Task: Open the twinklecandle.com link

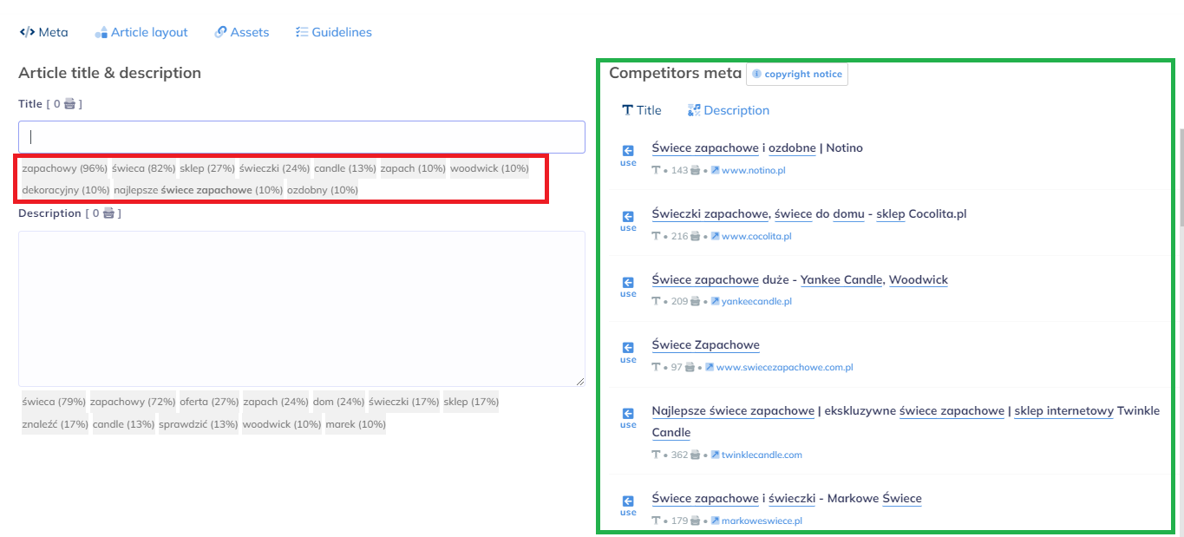Action: click(762, 455)
